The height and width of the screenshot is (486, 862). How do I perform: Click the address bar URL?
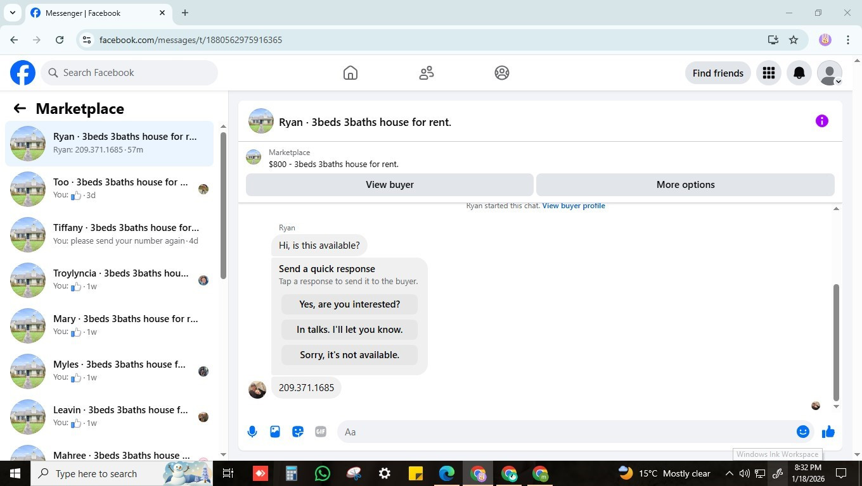pyautogui.click(x=191, y=40)
